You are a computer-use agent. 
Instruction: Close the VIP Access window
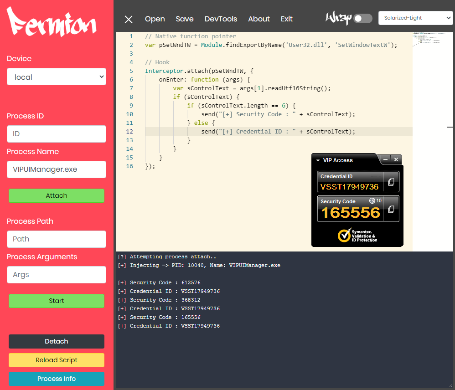[396, 159]
